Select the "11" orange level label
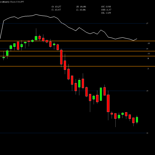The height and width of the screenshot is (155, 155). point(148,54)
